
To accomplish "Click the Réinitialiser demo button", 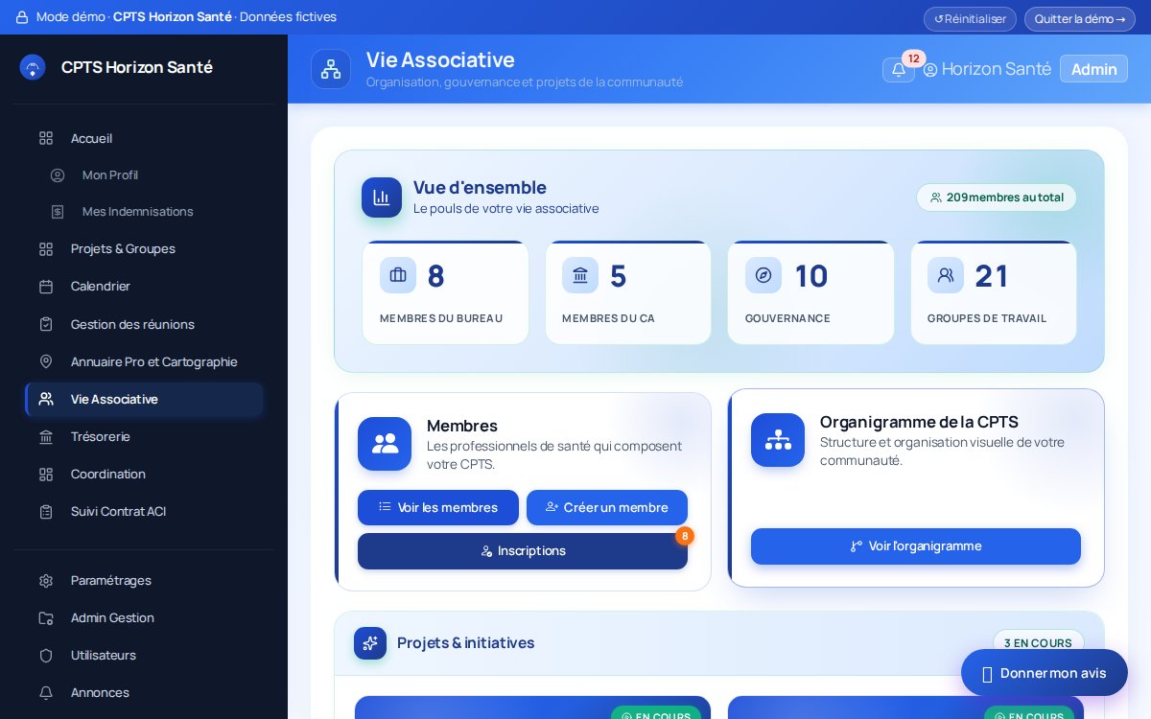I will [970, 19].
